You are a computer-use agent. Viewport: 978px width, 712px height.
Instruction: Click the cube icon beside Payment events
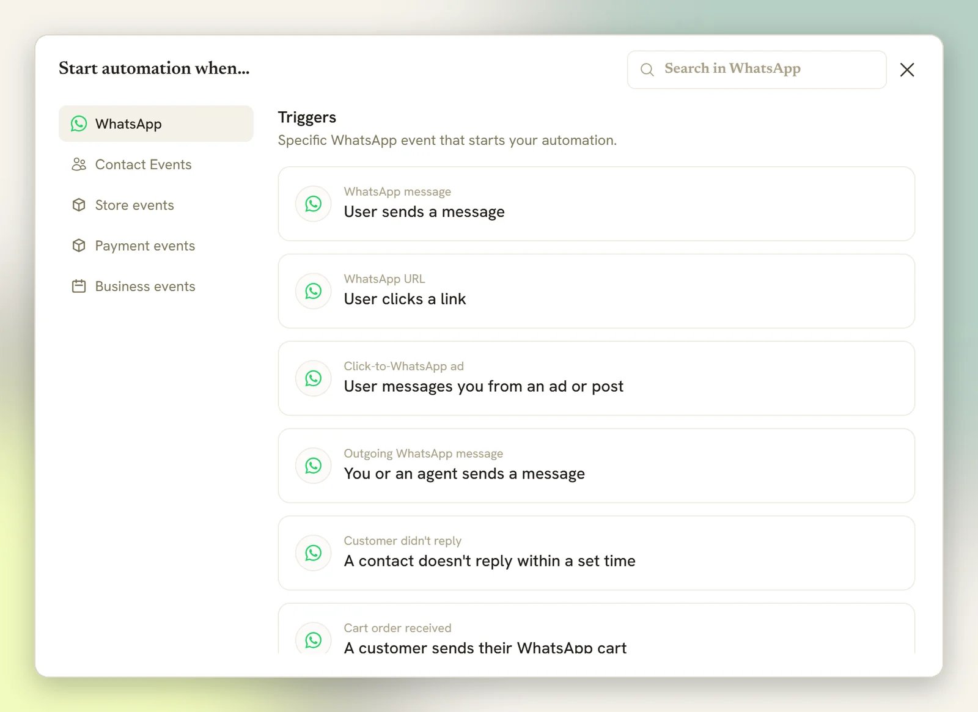point(79,246)
